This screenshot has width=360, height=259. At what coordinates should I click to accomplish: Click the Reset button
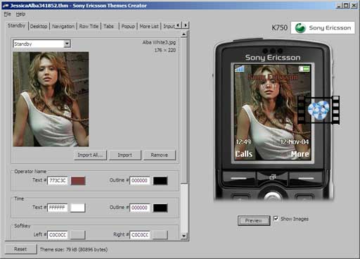click(20, 249)
